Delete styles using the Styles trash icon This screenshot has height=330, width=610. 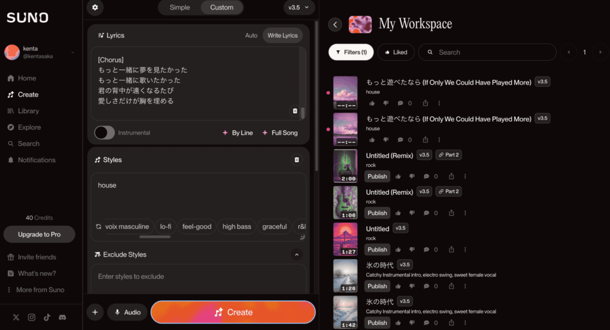coord(297,160)
